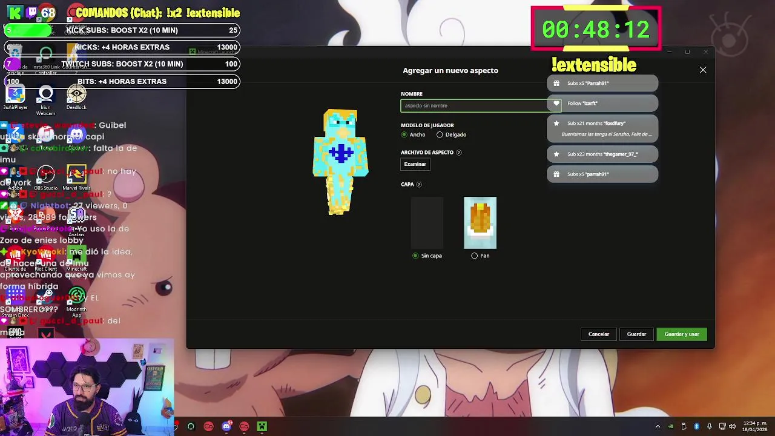Click the KICKS: +4 HORAS EXTRAS goal bar

point(121,47)
